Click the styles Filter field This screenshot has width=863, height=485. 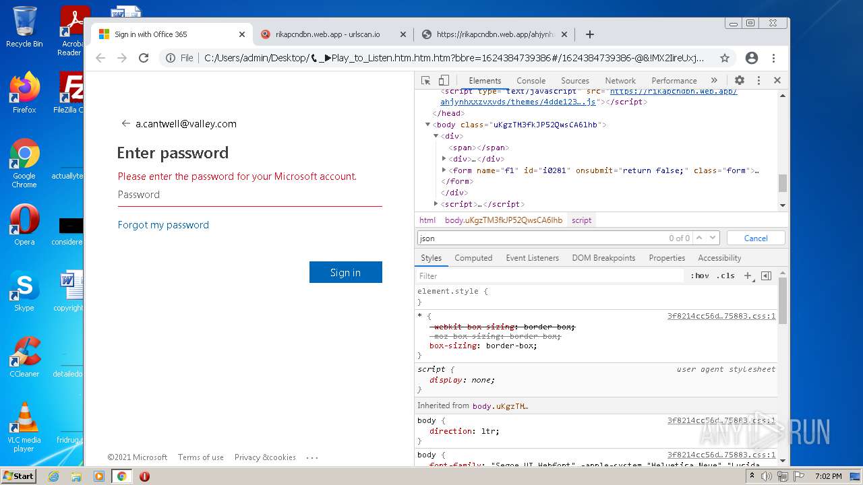(x=549, y=276)
